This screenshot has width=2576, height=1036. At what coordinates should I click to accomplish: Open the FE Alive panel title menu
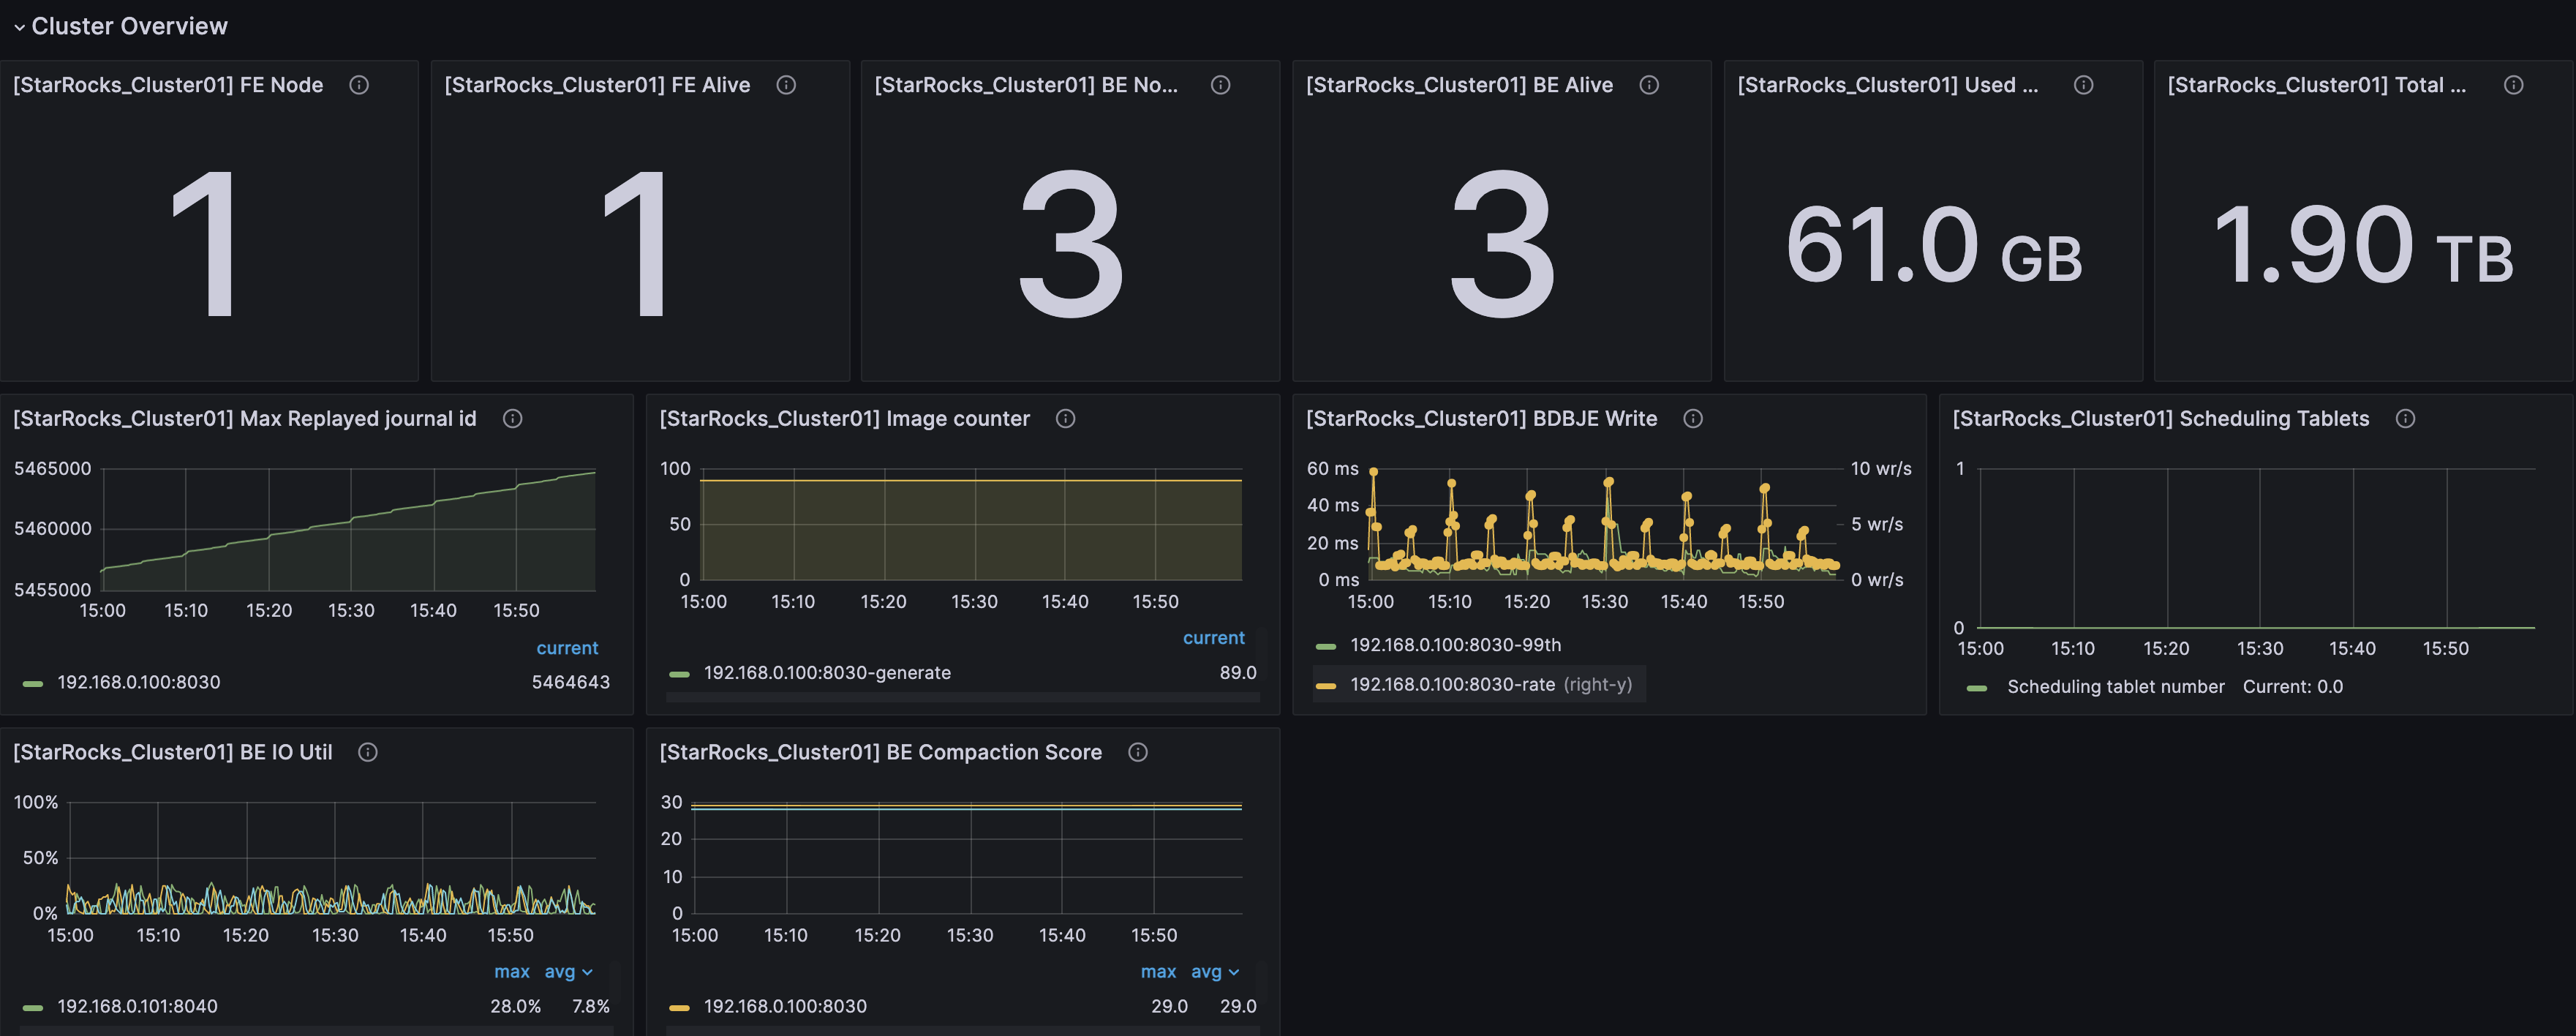597,85
